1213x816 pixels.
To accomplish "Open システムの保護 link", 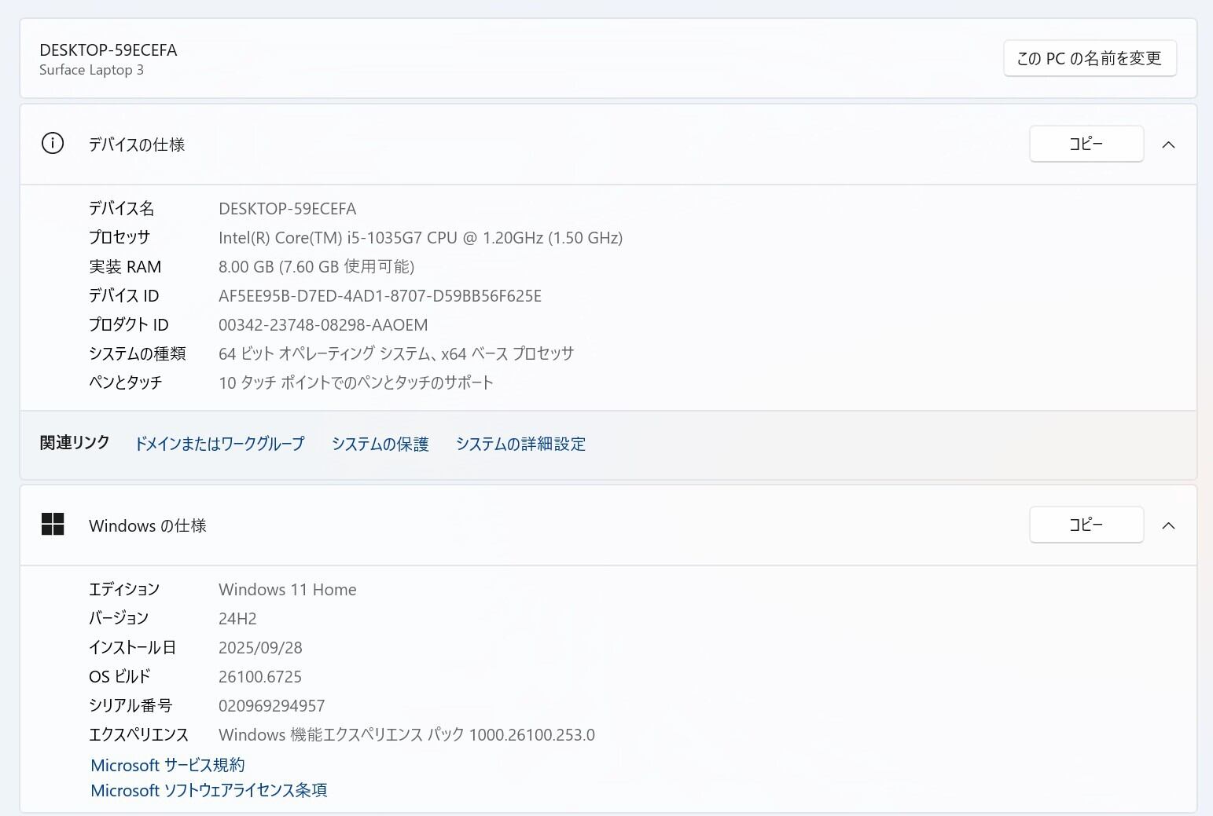I will pyautogui.click(x=380, y=444).
